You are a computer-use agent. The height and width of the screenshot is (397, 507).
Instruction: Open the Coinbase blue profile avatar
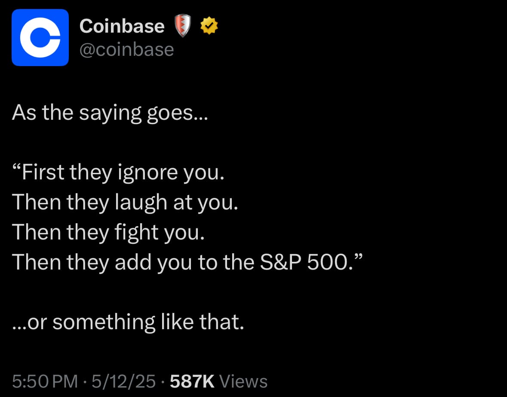pos(40,37)
